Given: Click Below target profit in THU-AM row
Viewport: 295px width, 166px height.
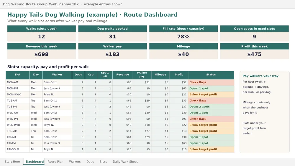Looking at the screenshot, I should [x=211, y=131].
